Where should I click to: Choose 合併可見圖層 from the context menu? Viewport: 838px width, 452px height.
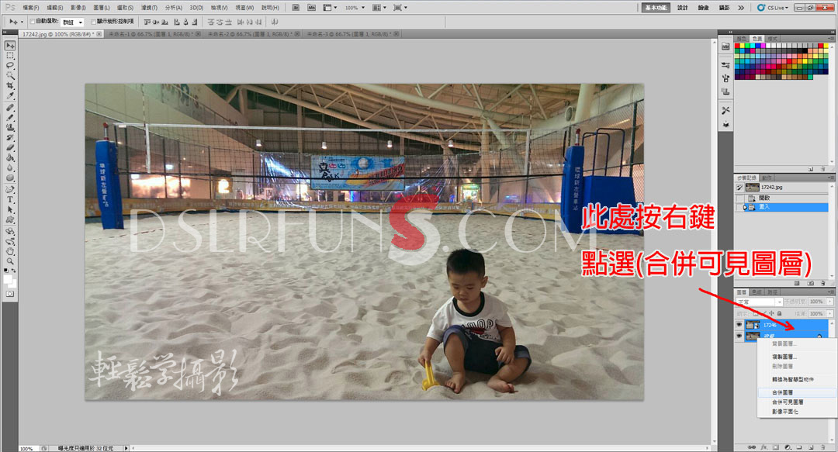(787, 402)
